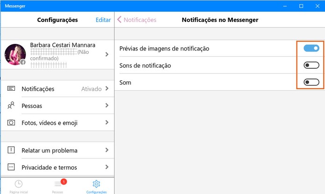Click the Ativado status text
Screen dimensions: 325x194
91,89
